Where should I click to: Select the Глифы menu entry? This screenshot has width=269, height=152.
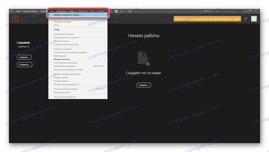coord(78,30)
